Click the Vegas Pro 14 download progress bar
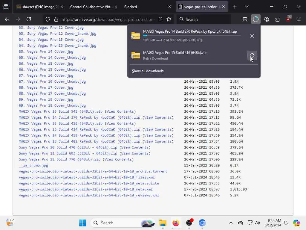Screen dimensions: 306x230 [192, 36]
